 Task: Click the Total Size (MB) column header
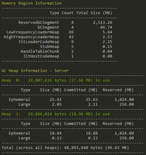tap(94, 13)
